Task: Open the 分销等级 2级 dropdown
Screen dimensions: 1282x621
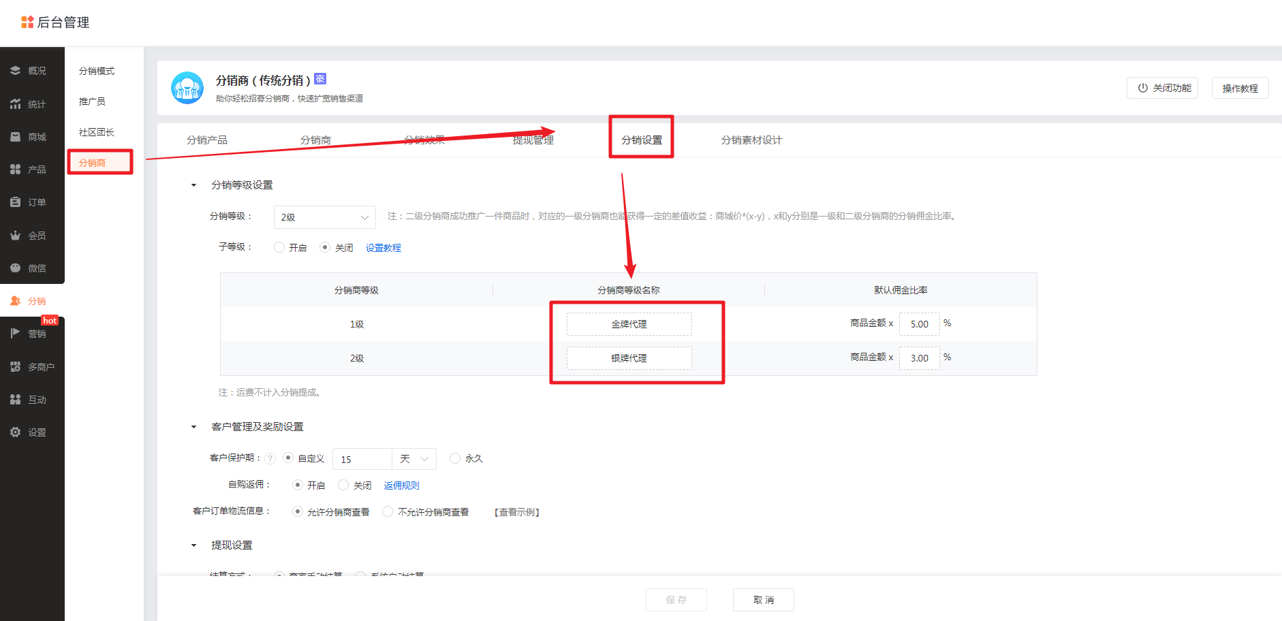Action: click(x=324, y=217)
